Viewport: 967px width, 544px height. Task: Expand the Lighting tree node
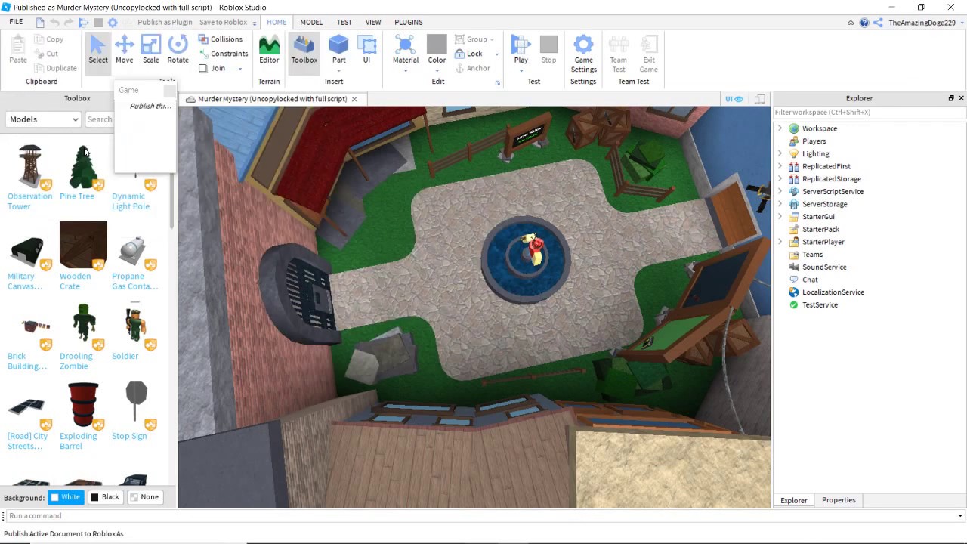click(780, 153)
